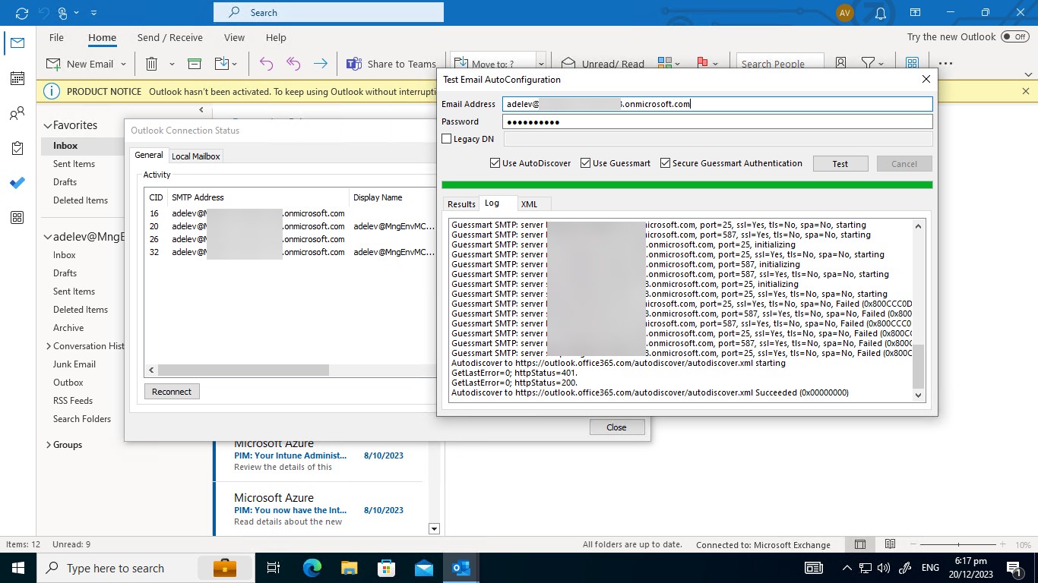Open More Apps grid in sidebar
1038x583 pixels.
[x=17, y=219]
